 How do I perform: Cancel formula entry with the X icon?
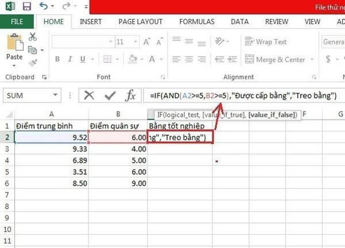pos(89,95)
